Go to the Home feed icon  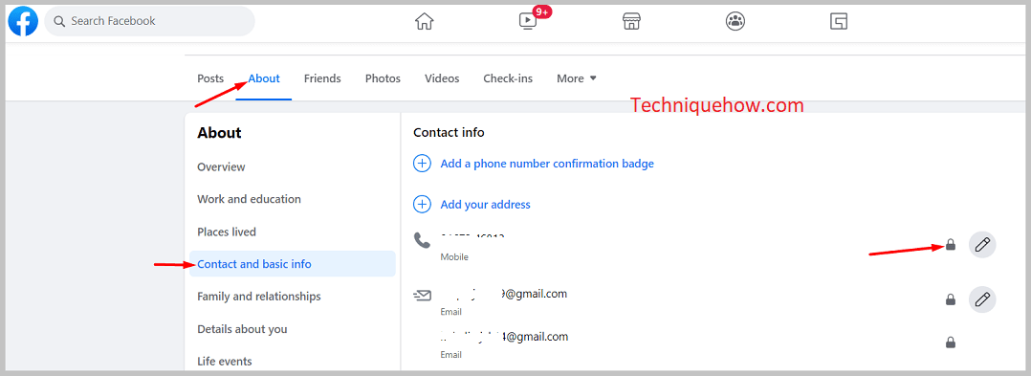point(424,21)
